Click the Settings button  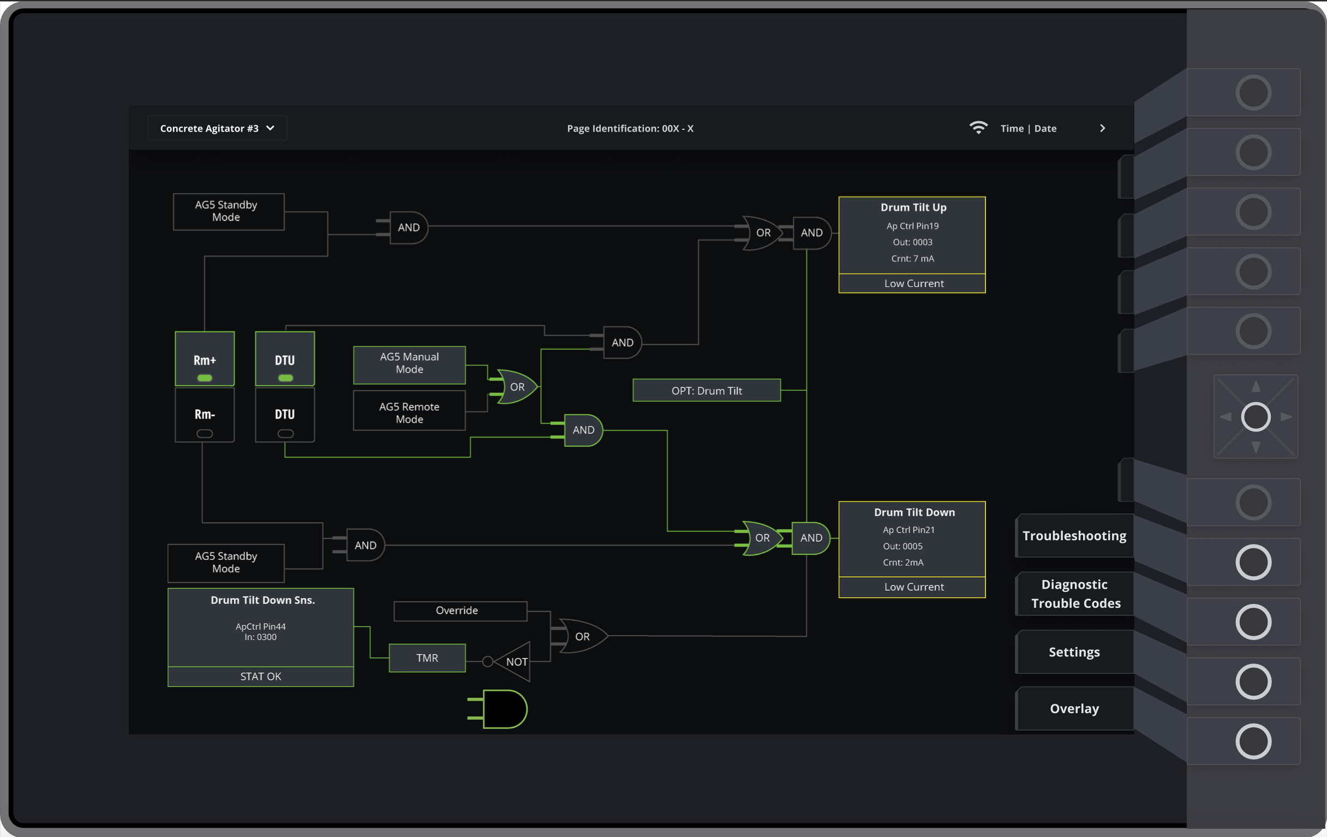click(x=1074, y=652)
